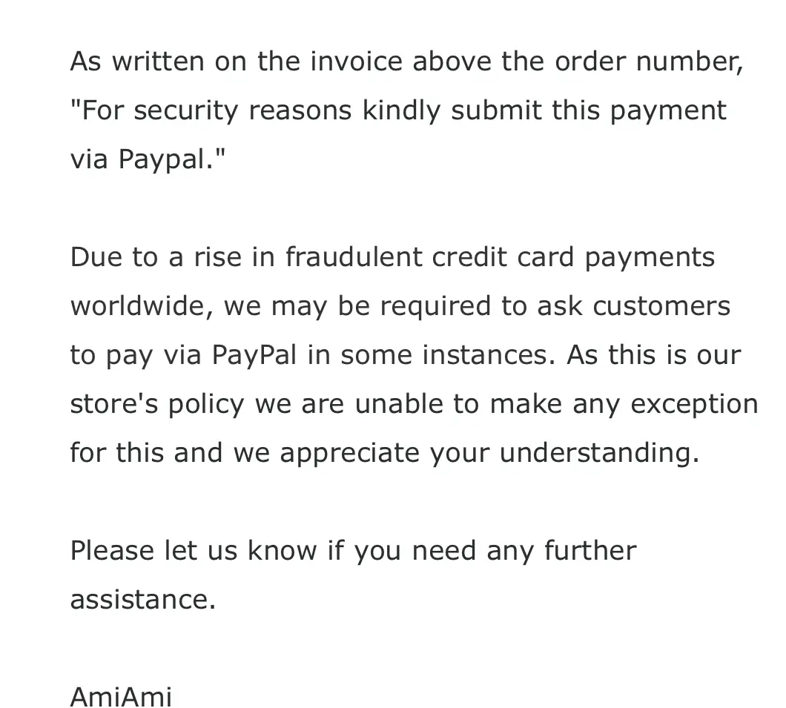
Task: Click the word 'assistance.' near the bottom
Action: coord(143,600)
